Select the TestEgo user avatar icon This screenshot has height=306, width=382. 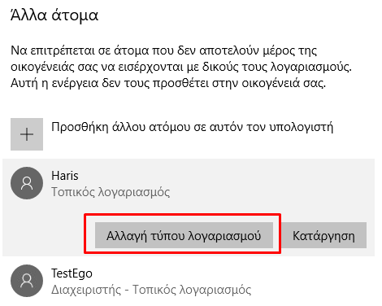pos(27,281)
